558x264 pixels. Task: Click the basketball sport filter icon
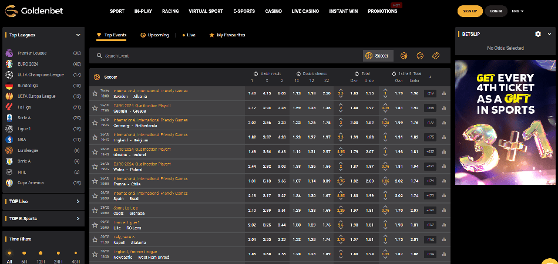[x=404, y=56]
